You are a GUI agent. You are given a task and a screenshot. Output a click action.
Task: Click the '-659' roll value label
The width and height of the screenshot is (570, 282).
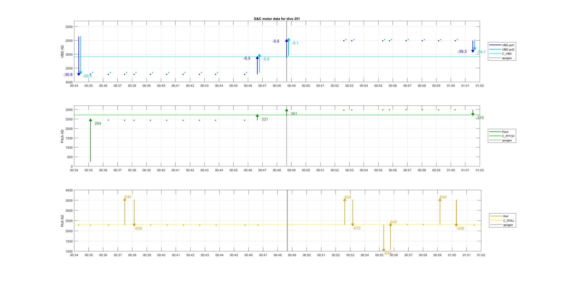click(138, 229)
